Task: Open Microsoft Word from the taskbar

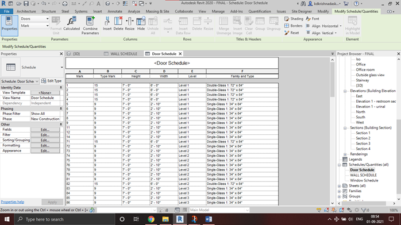Action: coord(209,219)
